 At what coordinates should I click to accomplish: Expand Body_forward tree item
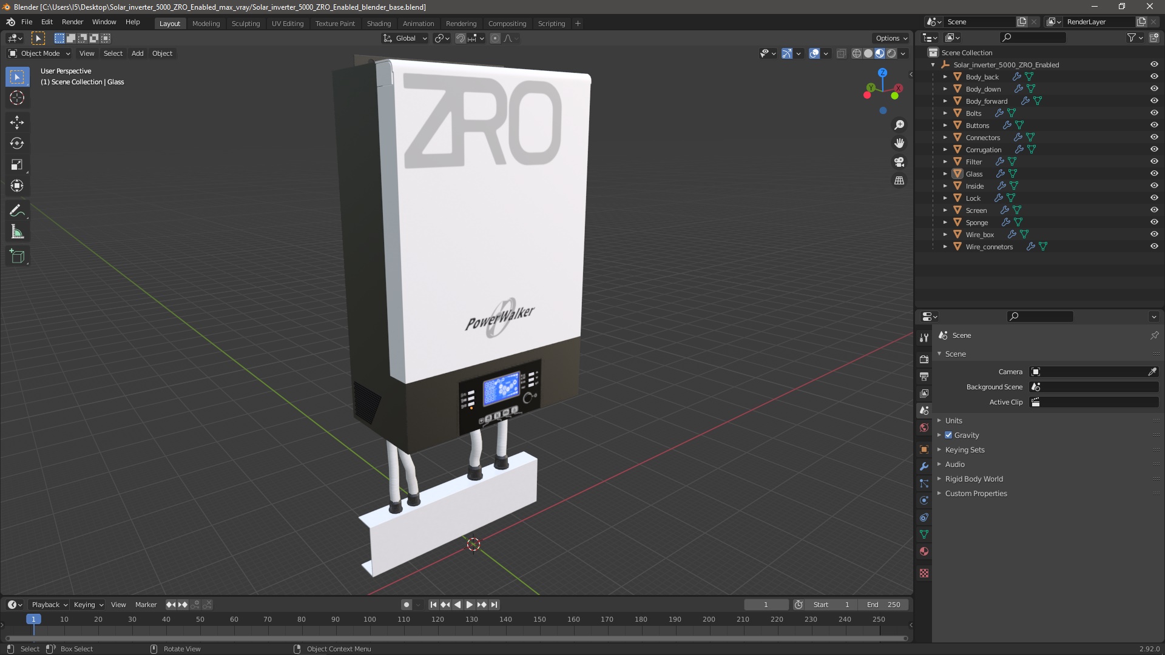945,101
